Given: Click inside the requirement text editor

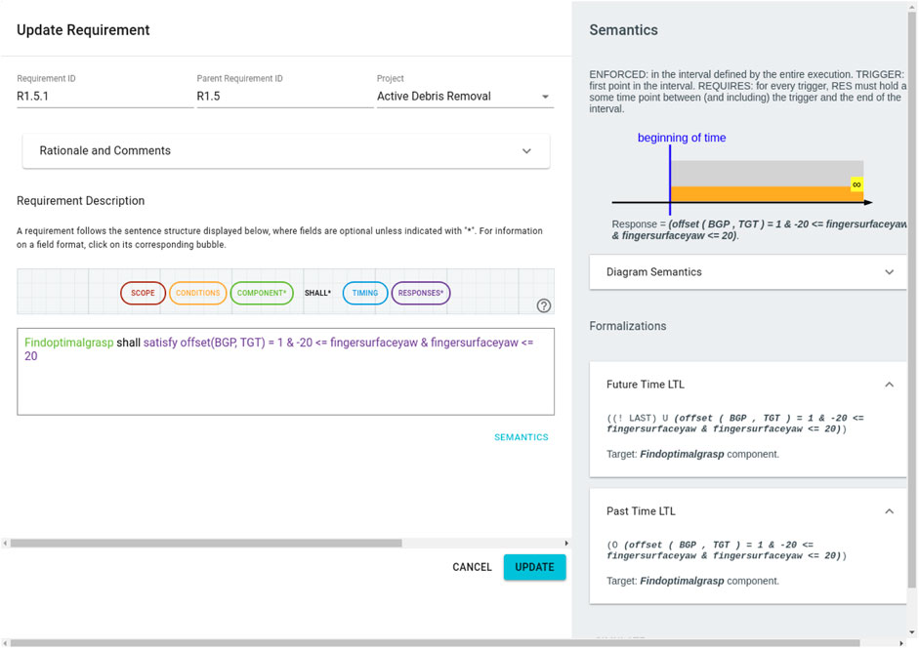Looking at the screenshot, I should point(285,372).
